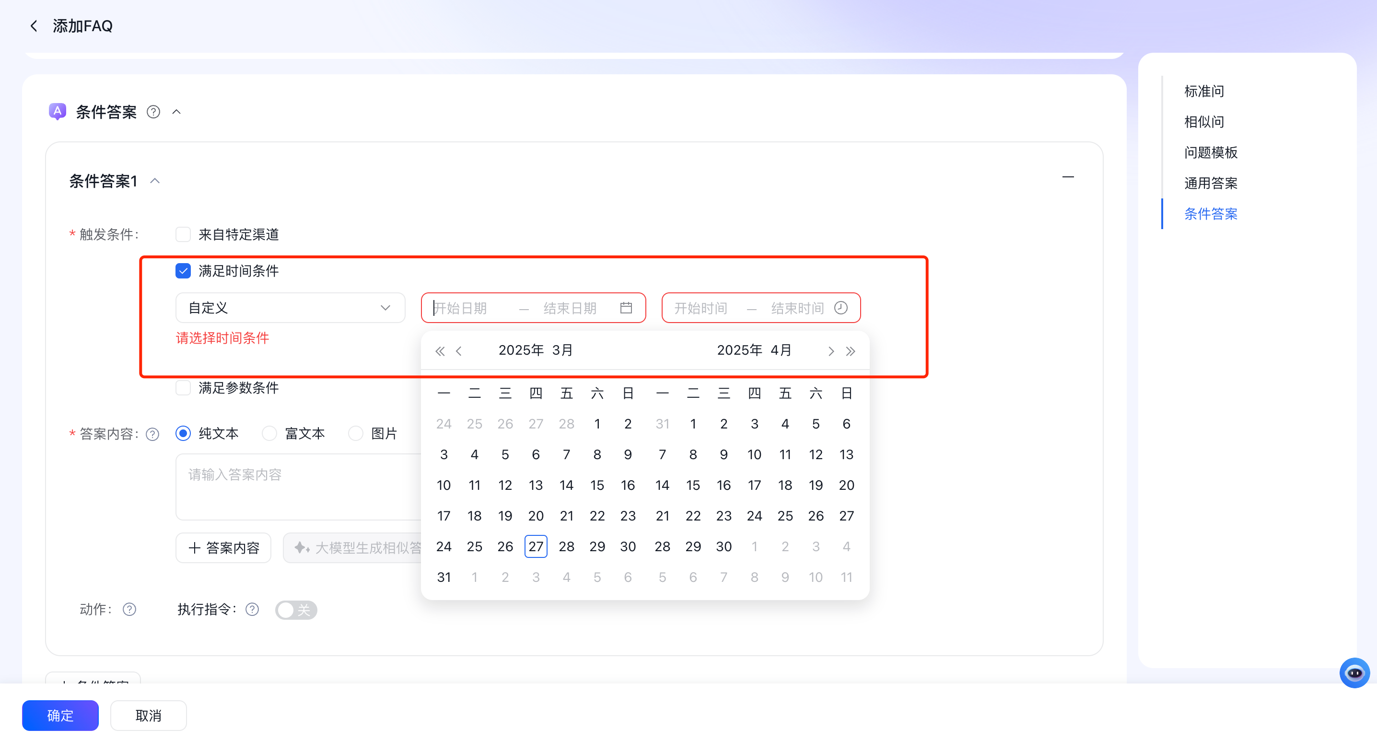Open the calendar icon in the date field

click(x=627, y=308)
